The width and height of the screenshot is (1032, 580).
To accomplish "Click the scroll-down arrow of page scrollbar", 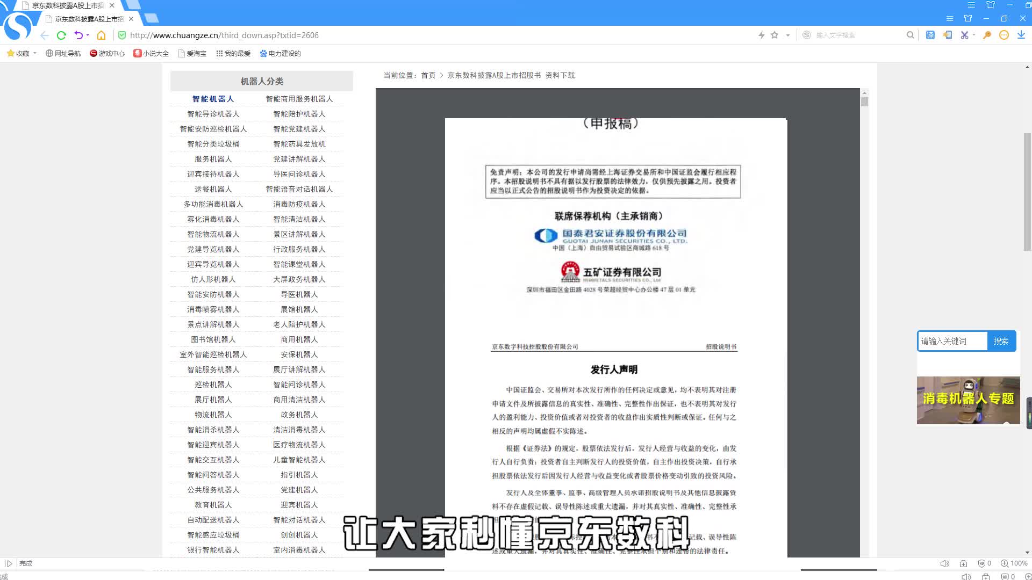I will [1027, 553].
